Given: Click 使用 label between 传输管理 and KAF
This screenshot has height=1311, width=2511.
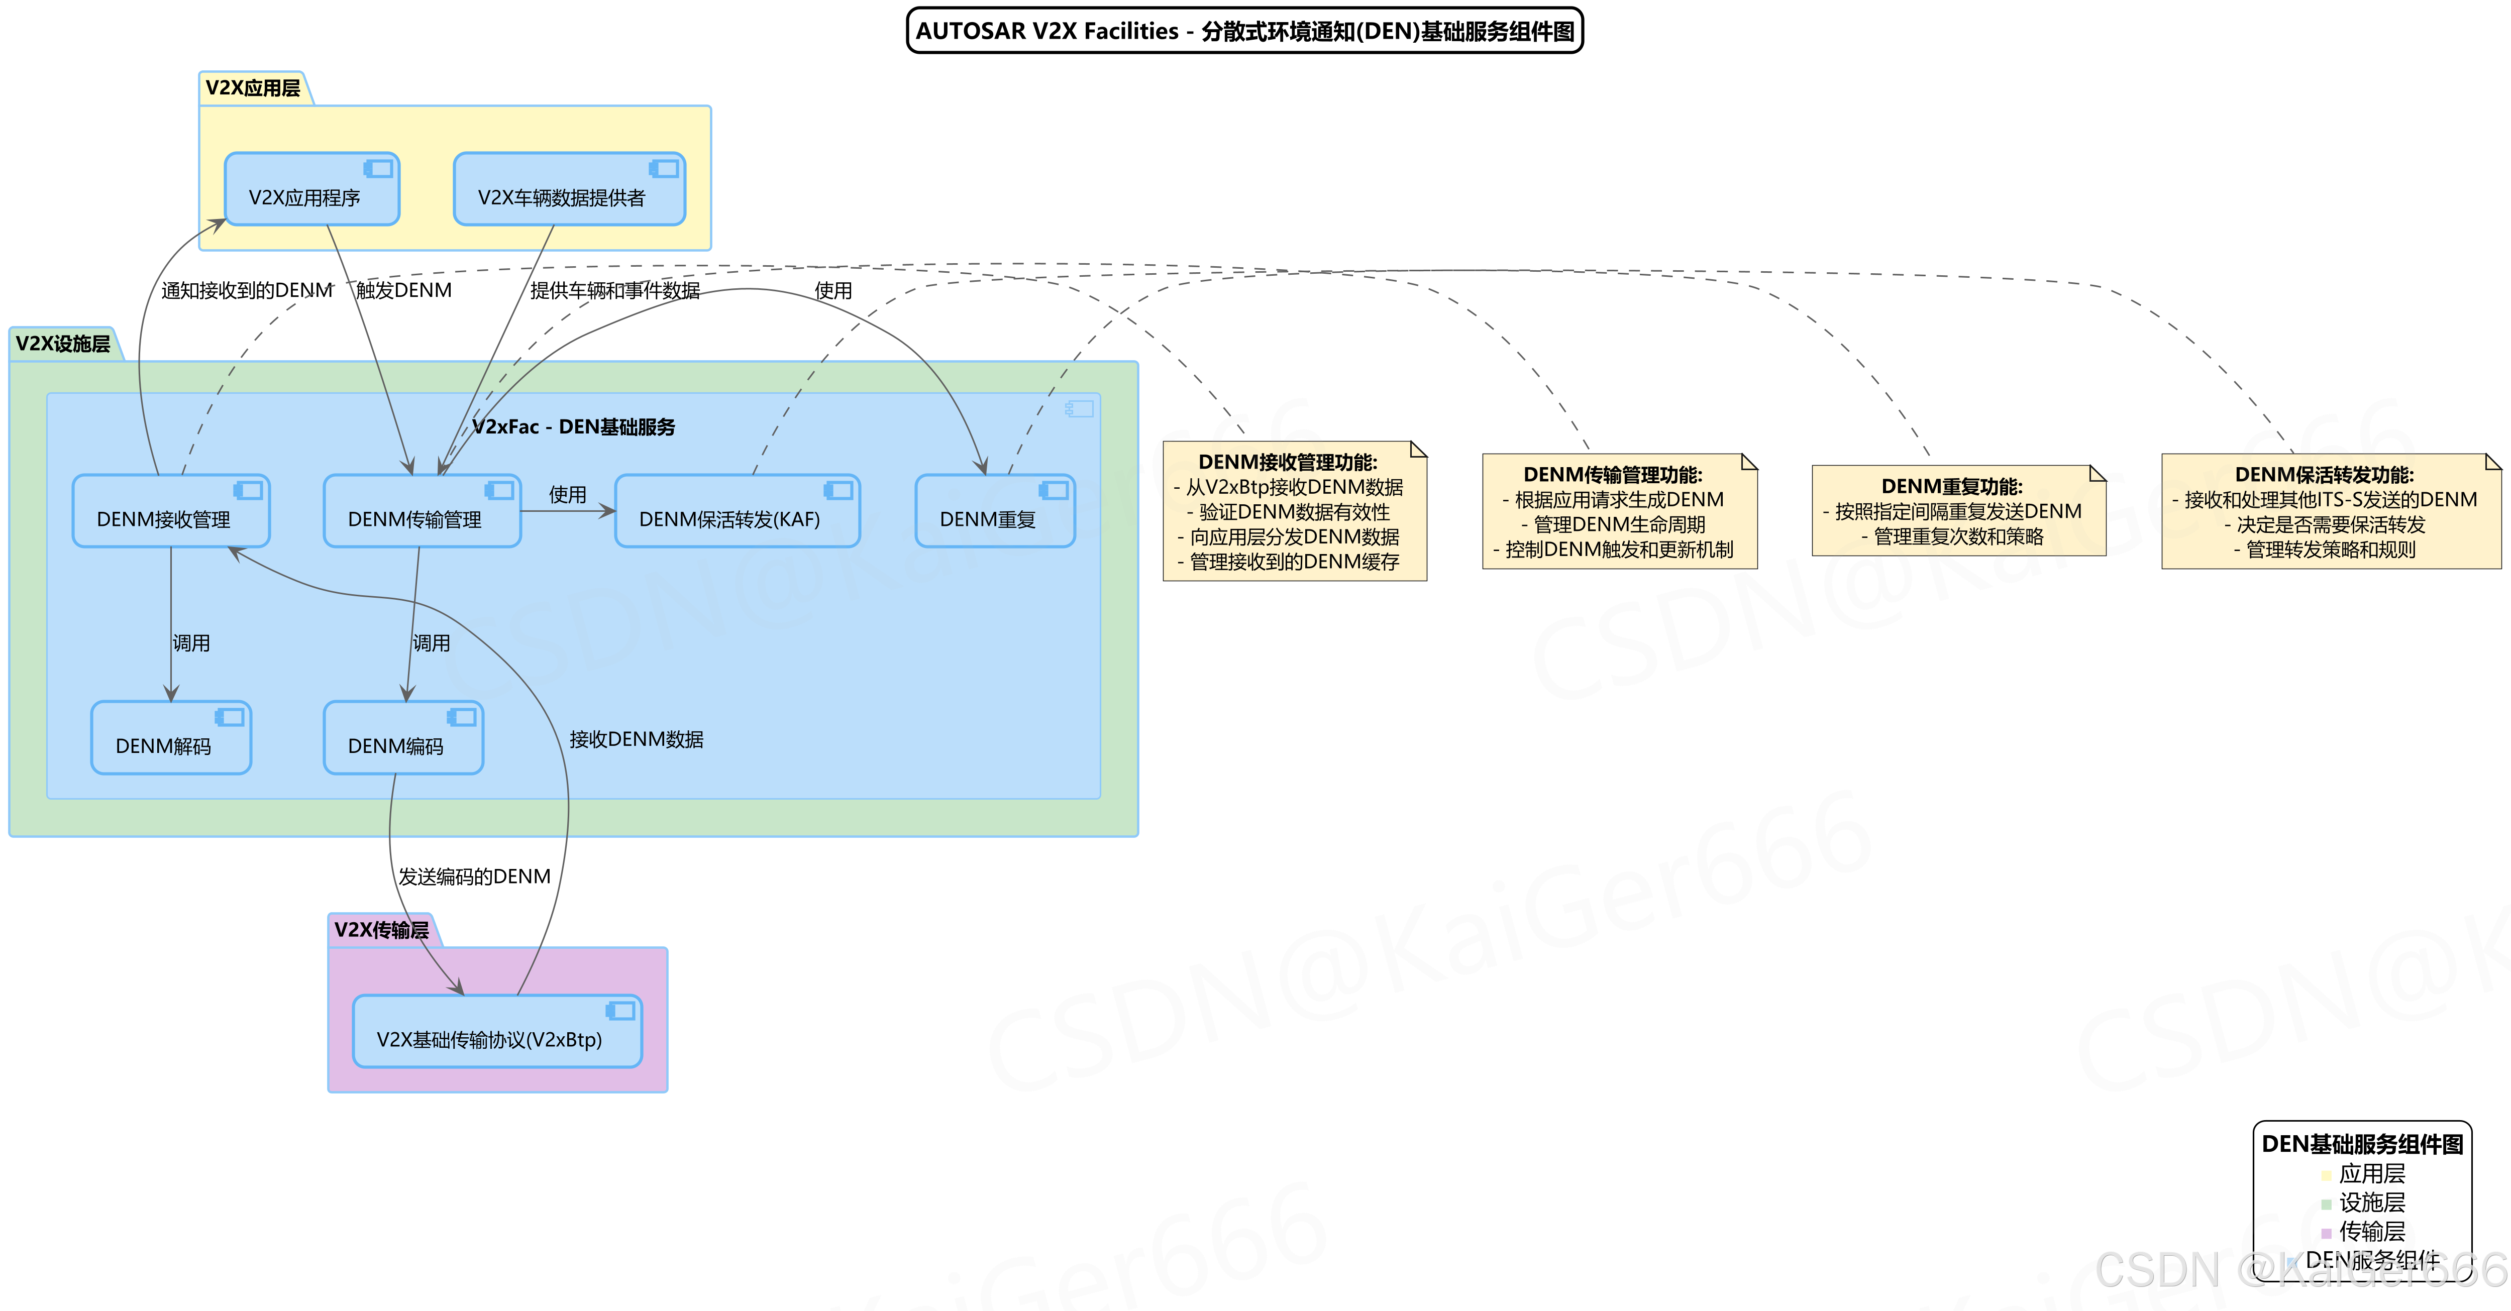Looking at the screenshot, I should pyautogui.click(x=567, y=495).
